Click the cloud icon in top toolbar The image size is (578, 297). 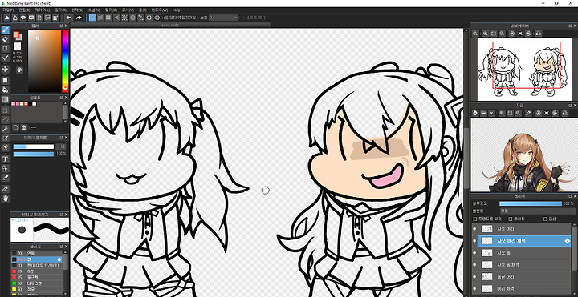[x=7, y=18]
